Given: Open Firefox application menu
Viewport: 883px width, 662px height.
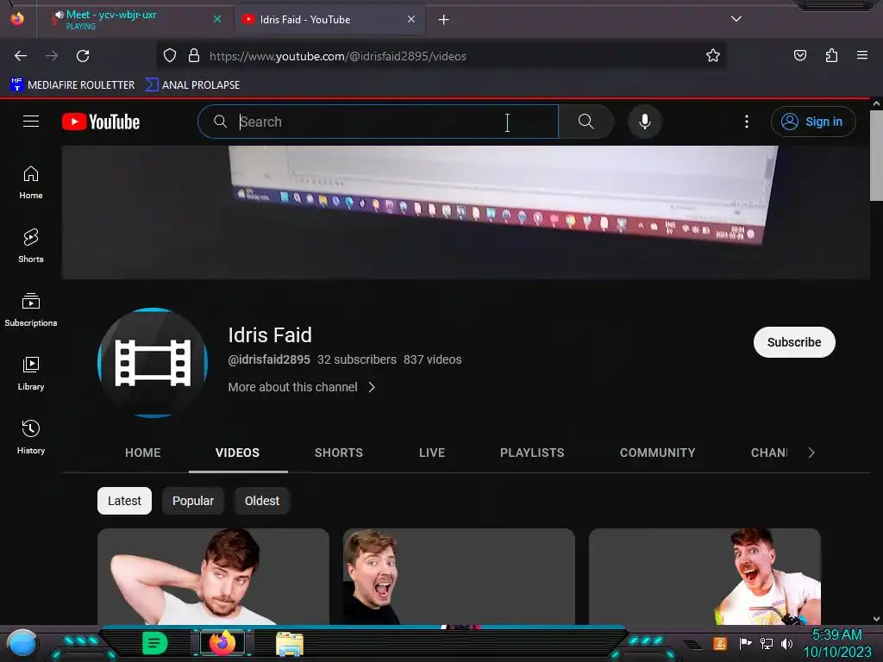Looking at the screenshot, I should pos(862,55).
